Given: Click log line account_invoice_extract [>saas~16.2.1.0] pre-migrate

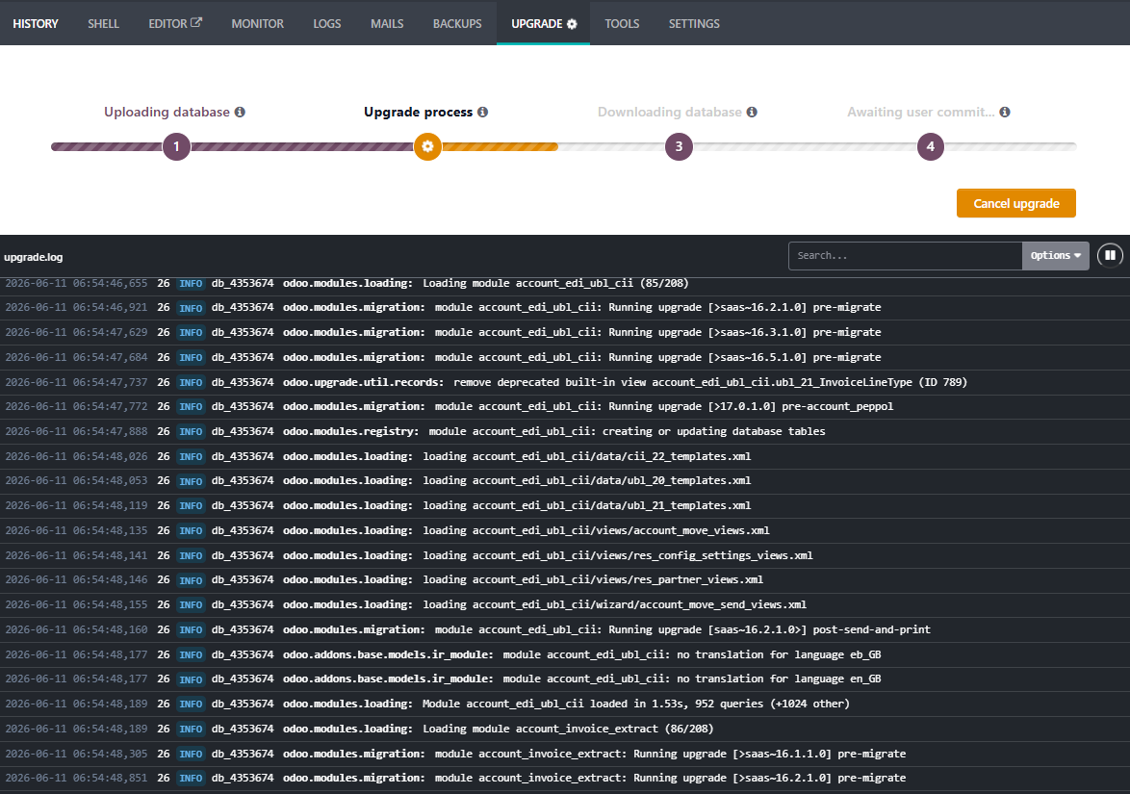Looking at the screenshot, I should pos(565,779).
